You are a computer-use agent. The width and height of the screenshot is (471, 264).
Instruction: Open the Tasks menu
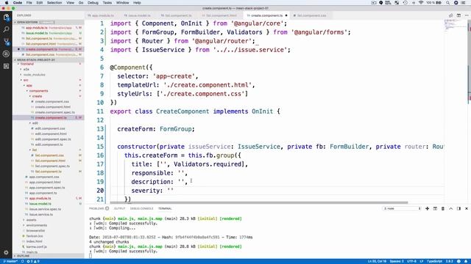point(107,3)
